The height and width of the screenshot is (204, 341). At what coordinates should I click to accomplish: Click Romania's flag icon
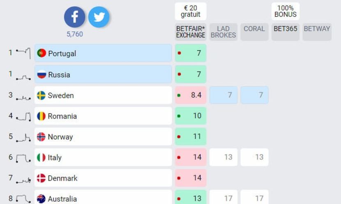[41, 116]
